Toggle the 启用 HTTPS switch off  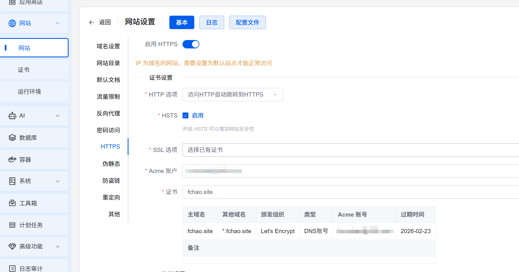[x=191, y=44]
